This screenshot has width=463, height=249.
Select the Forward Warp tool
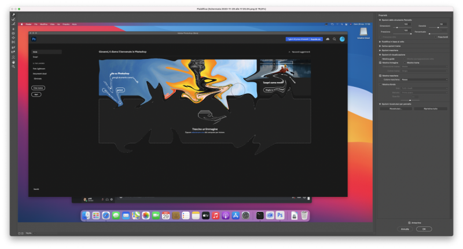point(13,15)
